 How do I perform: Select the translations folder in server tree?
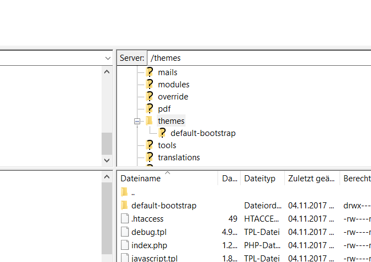(x=179, y=158)
